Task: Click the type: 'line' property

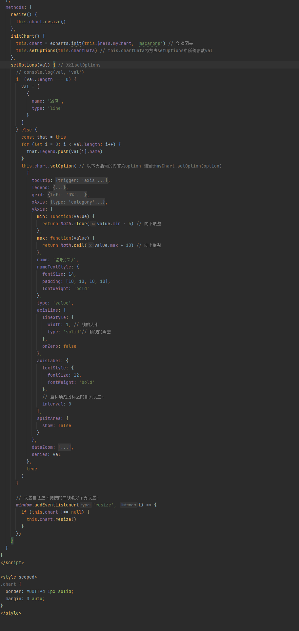Action: coord(48,108)
